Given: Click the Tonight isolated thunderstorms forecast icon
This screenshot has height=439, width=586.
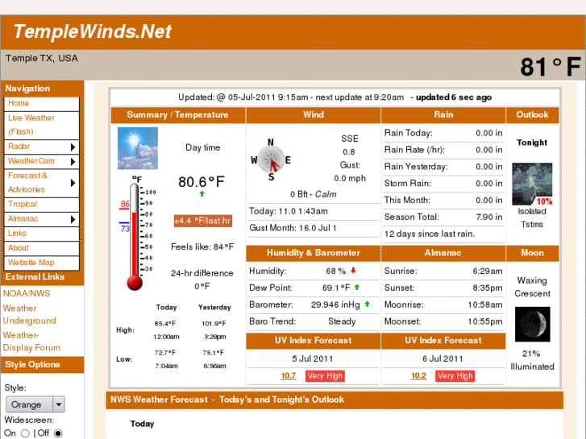Looking at the screenshot, I should [532, 184].
